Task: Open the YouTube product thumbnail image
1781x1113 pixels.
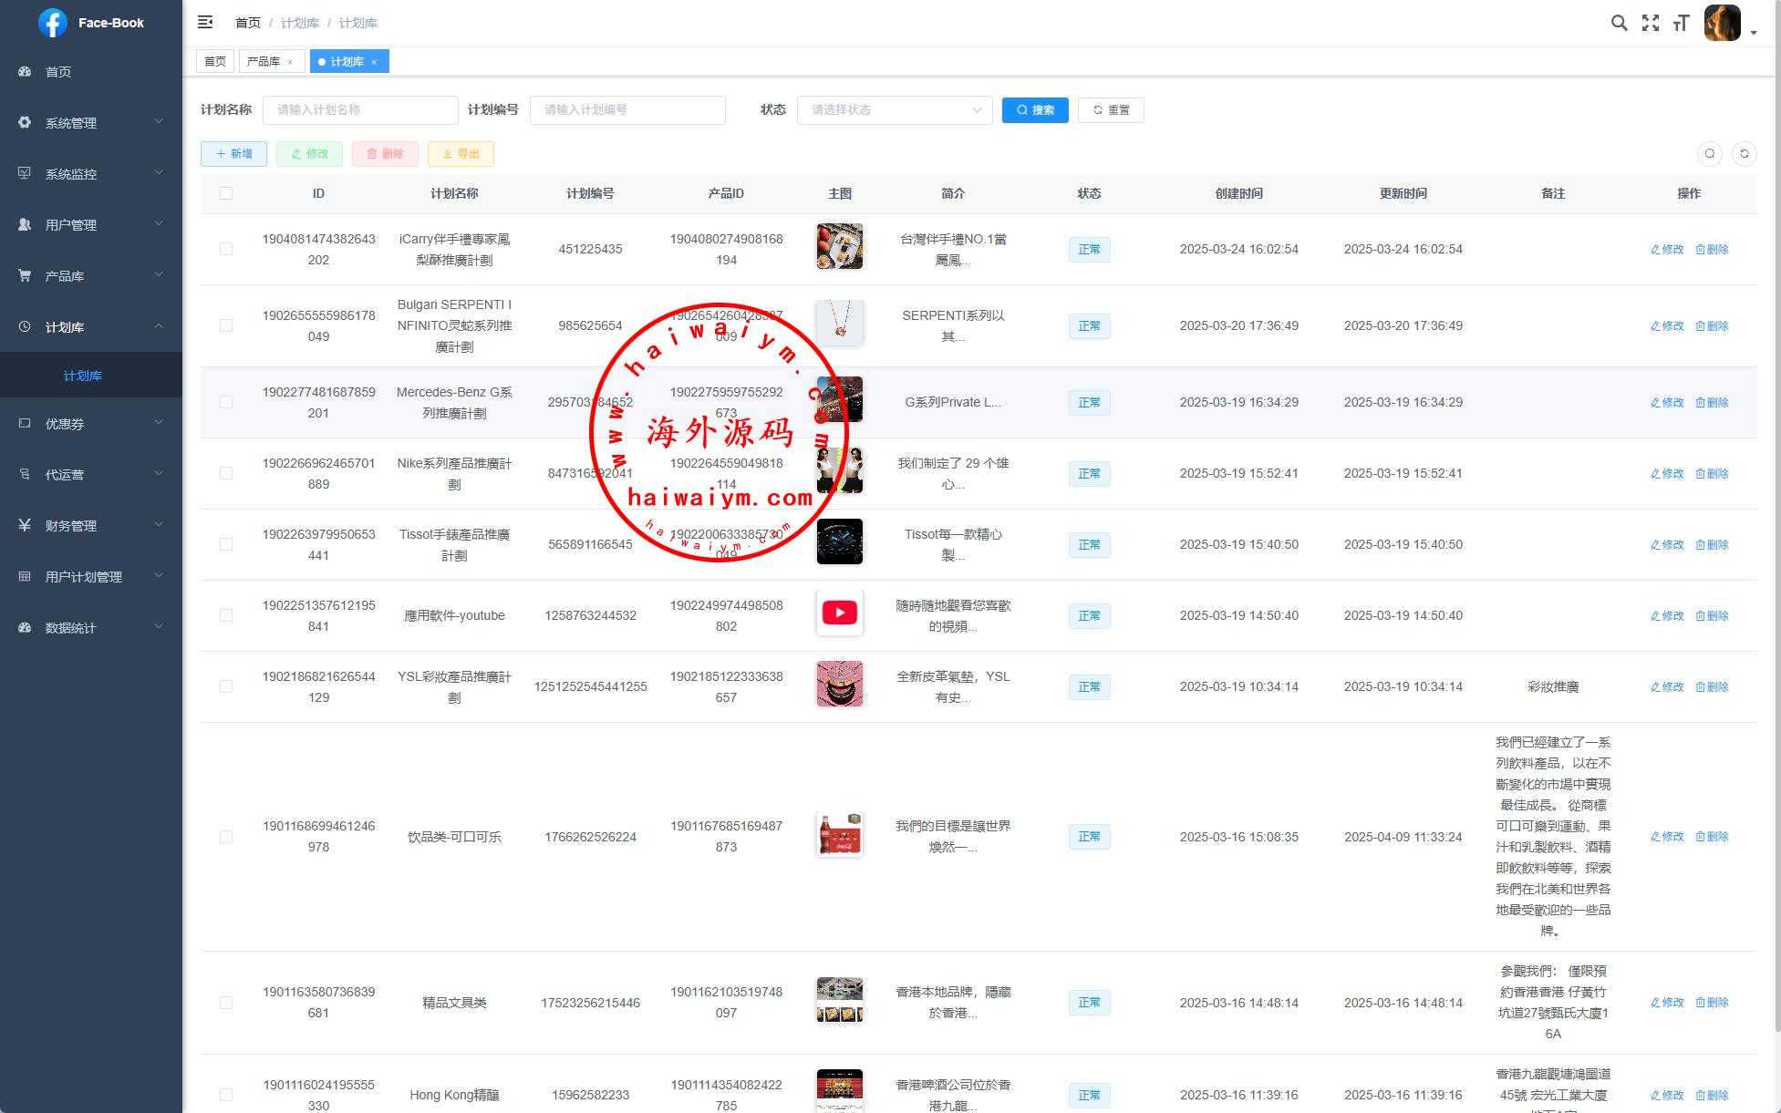Action: point(839,613)
